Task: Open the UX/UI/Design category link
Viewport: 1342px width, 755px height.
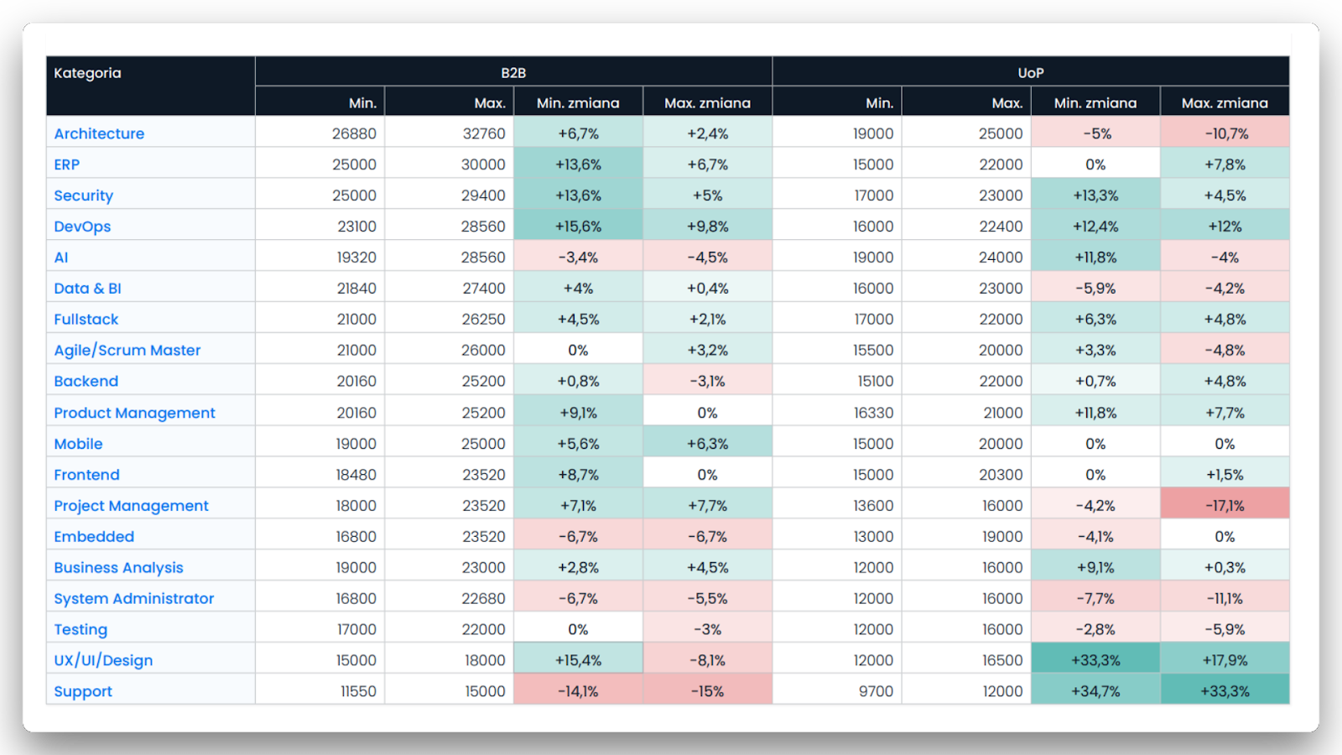Action: (x=103, y=660)
